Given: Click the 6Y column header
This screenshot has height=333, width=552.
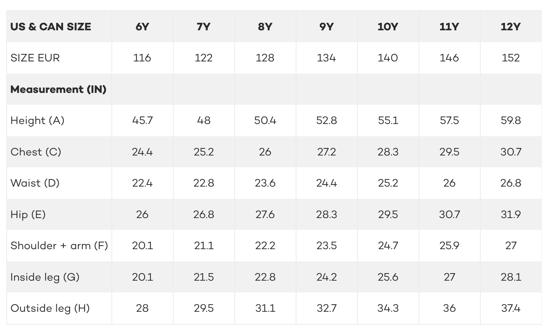Looking at the screenshot, I should coord(142,27).
